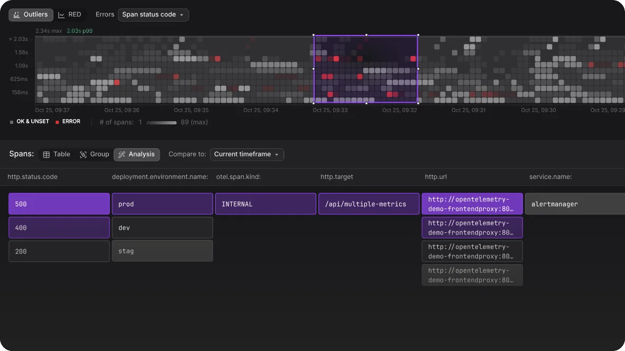
Task: Click the http.target column header
Action: [x=337, y=177]
